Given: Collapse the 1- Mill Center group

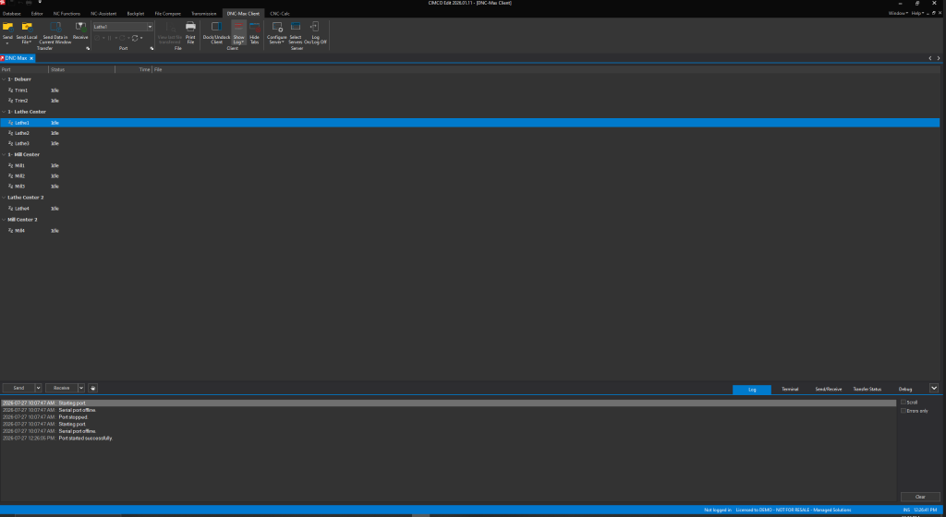Looking at the screenshot, I should click(x=4, y=154).
